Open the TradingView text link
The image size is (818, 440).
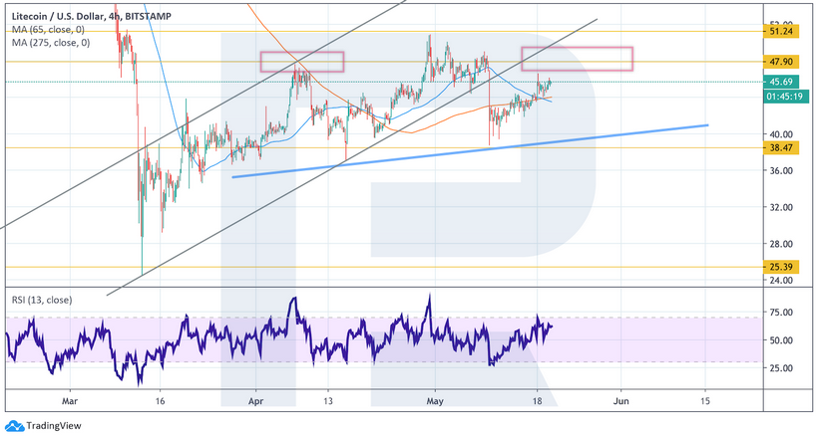pos(53,426)
